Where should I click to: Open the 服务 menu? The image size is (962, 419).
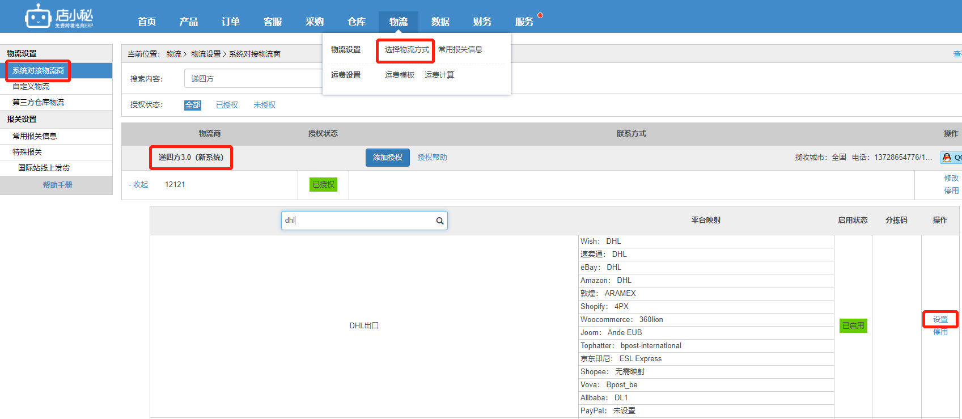pos(524,22)
